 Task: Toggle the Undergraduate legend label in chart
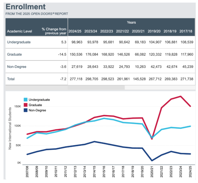pyautogui.click(x=39, y=100)
